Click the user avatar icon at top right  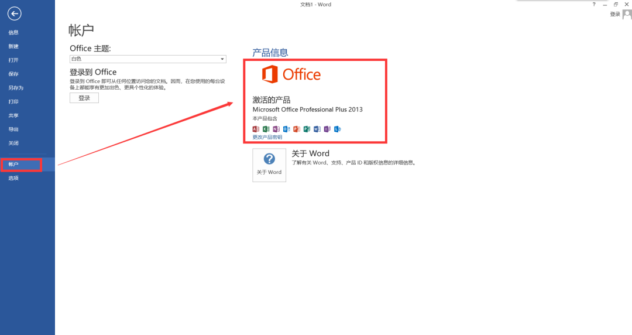(x=627, y=15)
